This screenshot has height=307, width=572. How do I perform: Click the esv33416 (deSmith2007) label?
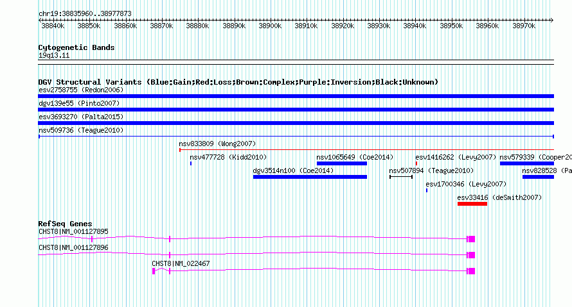pyautogui.click(x=500, y=197)
